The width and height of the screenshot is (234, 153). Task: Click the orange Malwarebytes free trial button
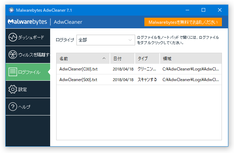pos(183,22)
